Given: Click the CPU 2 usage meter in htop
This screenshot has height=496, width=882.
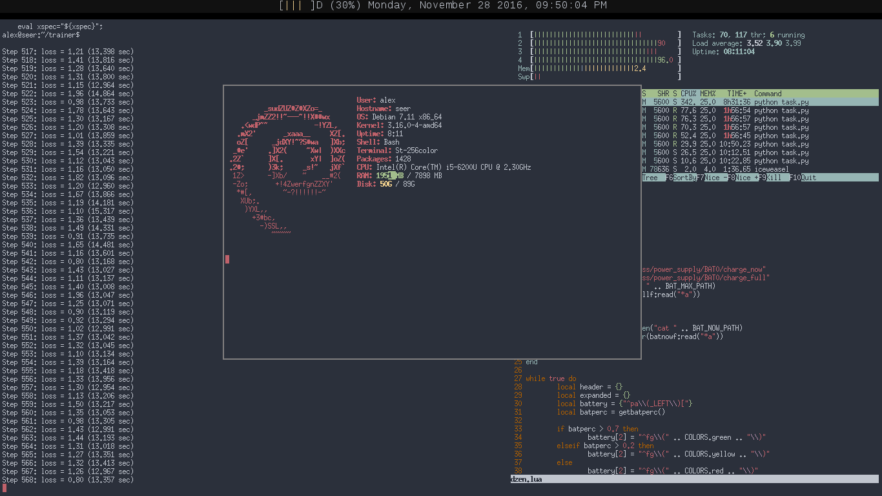Looking at the screenshot, I should click(x=599, y=43).
